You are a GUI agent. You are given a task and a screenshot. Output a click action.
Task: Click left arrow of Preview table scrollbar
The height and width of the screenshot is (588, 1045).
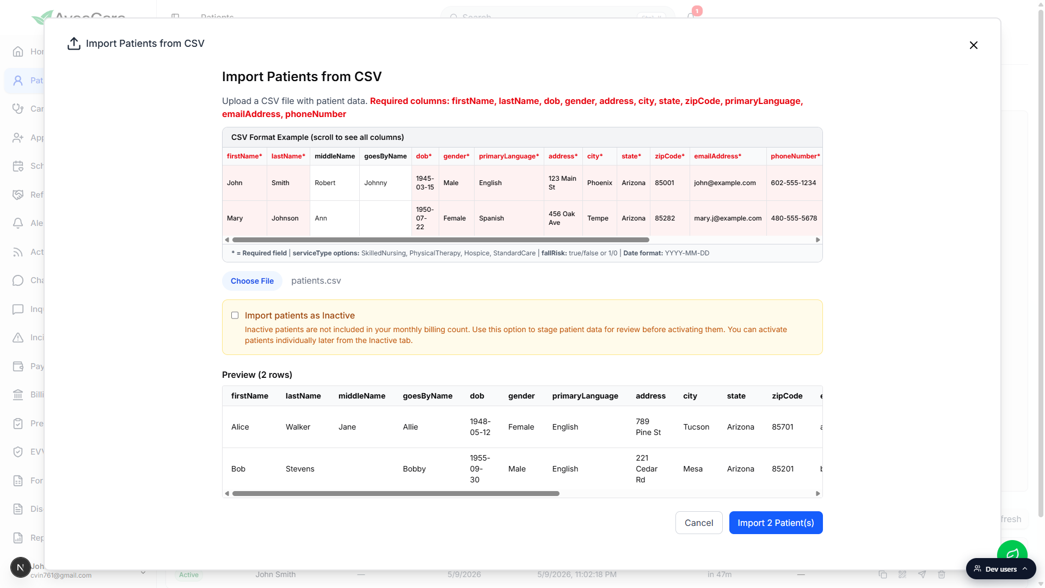(227, 493)
